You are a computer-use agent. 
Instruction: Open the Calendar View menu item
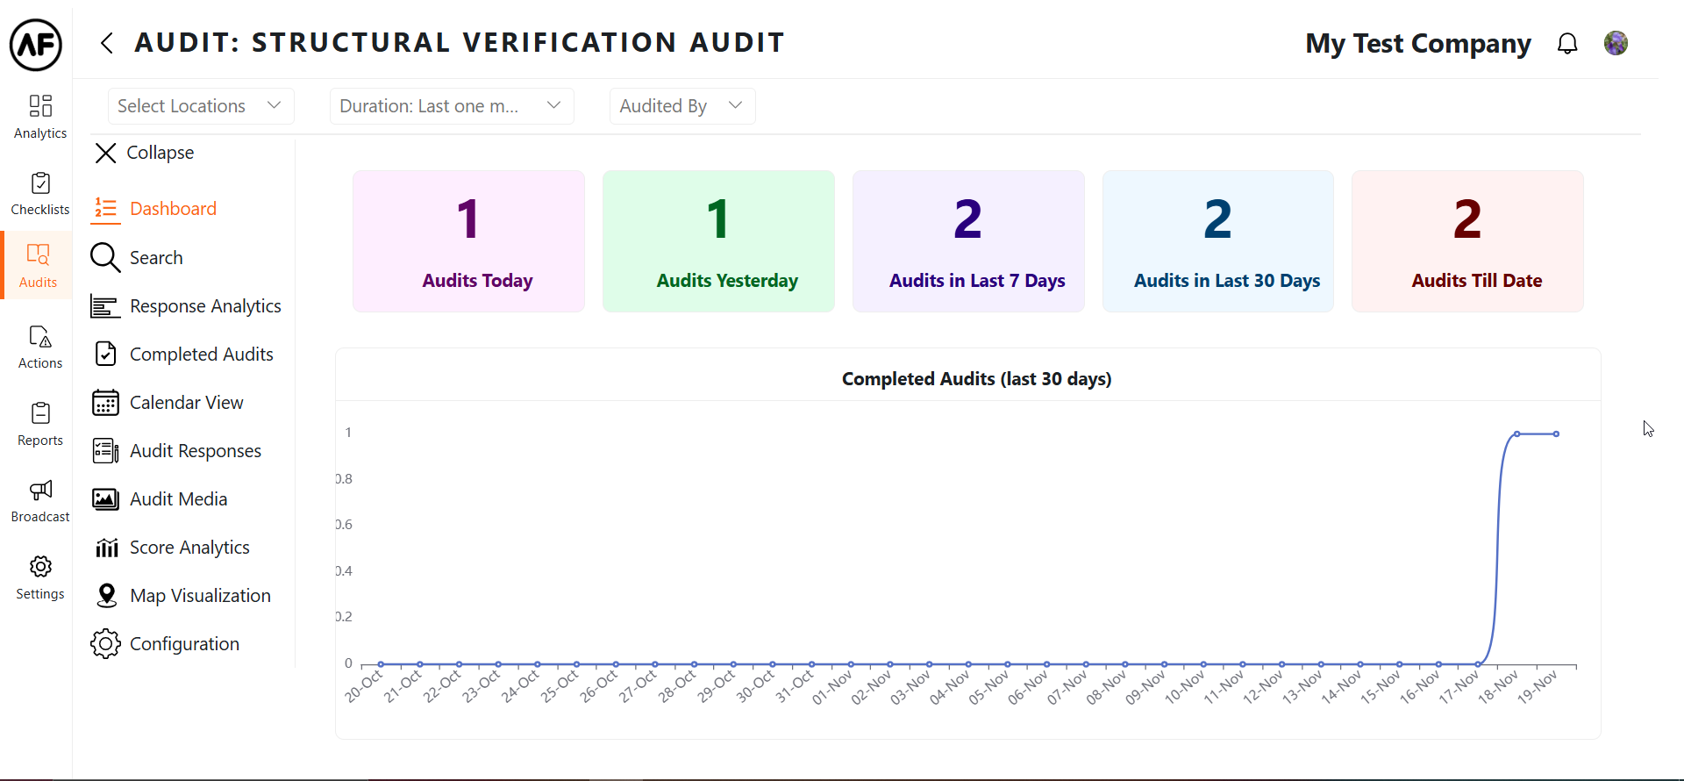click(186, 403)
